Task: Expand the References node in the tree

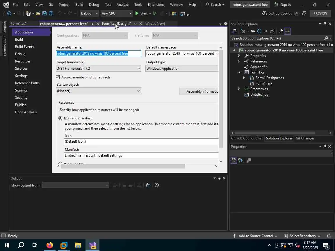Action: pyautogui.click(x=239, y=61)
